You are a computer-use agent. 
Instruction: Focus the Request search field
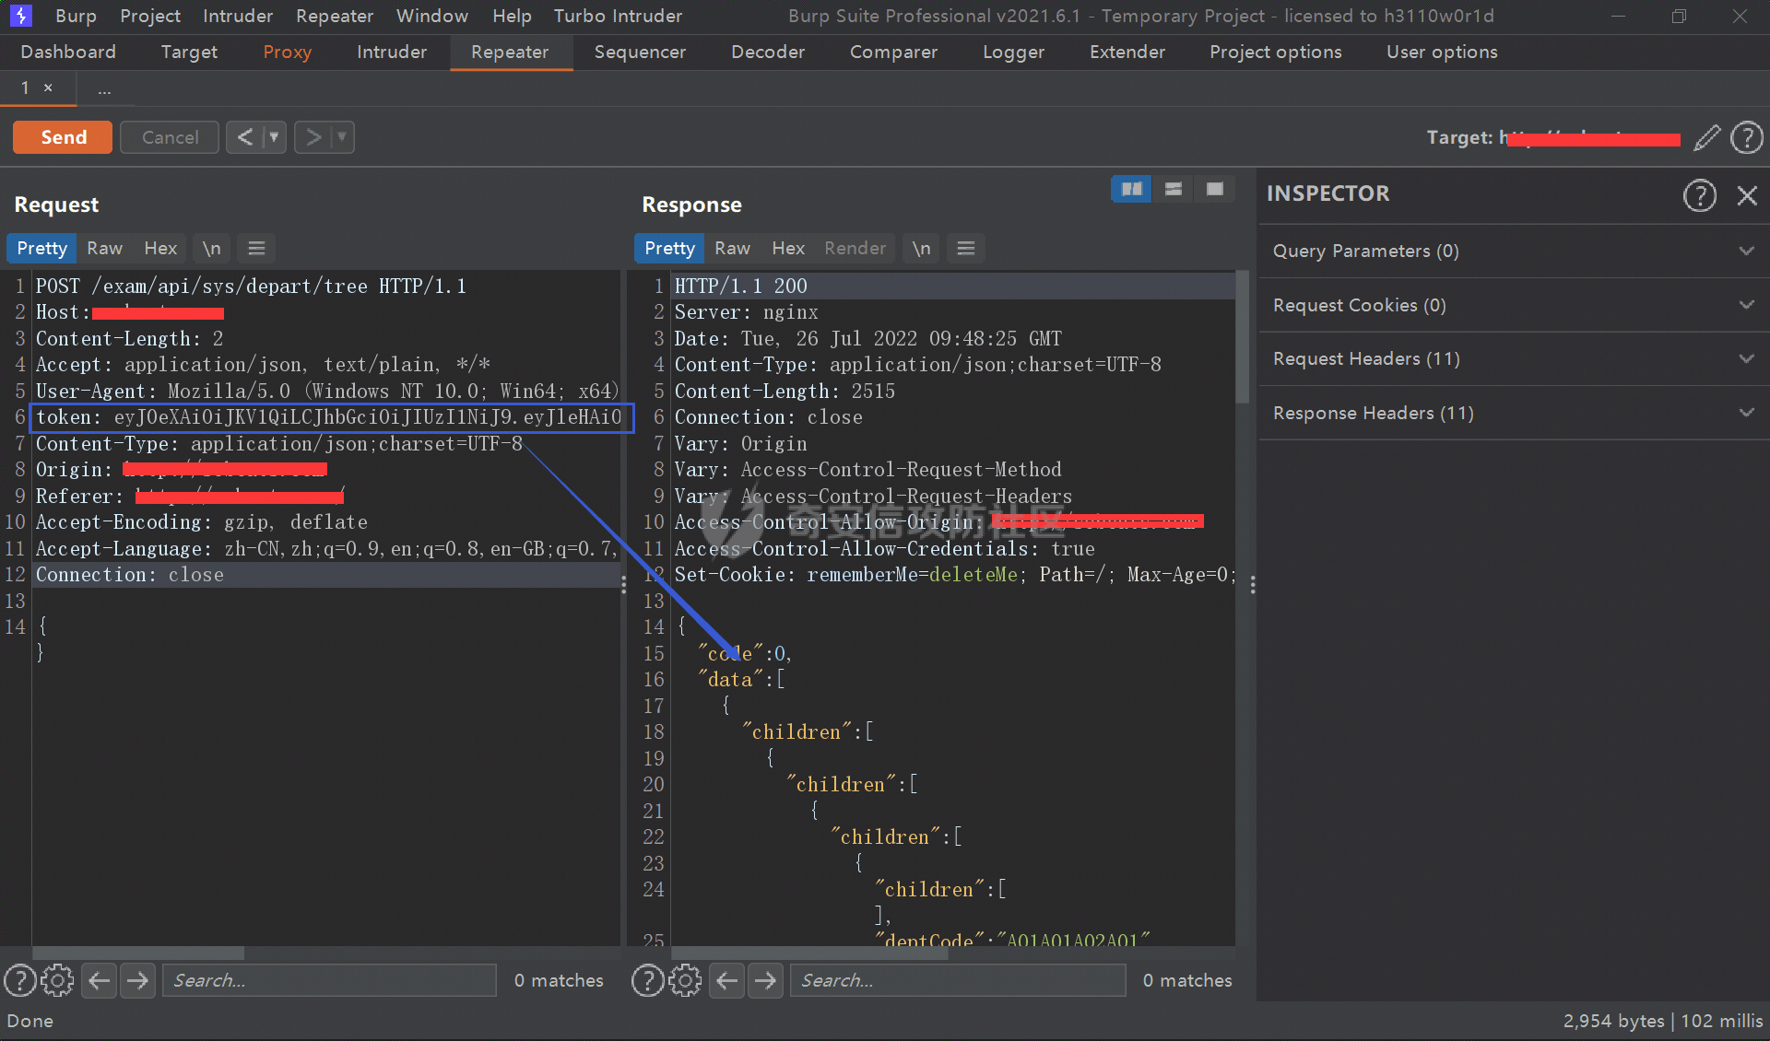[329, 980]
